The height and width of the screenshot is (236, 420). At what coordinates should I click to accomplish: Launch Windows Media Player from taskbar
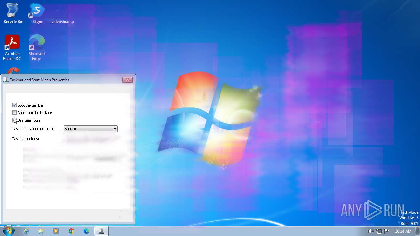(x=56, y=231)
